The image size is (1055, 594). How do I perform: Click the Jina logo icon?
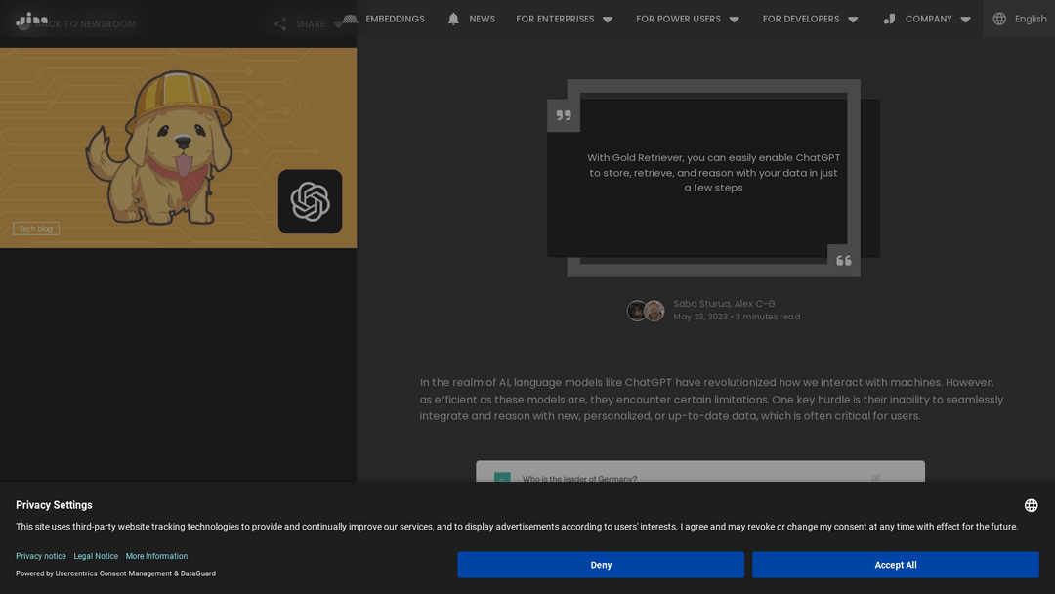[x=31, y=21]
